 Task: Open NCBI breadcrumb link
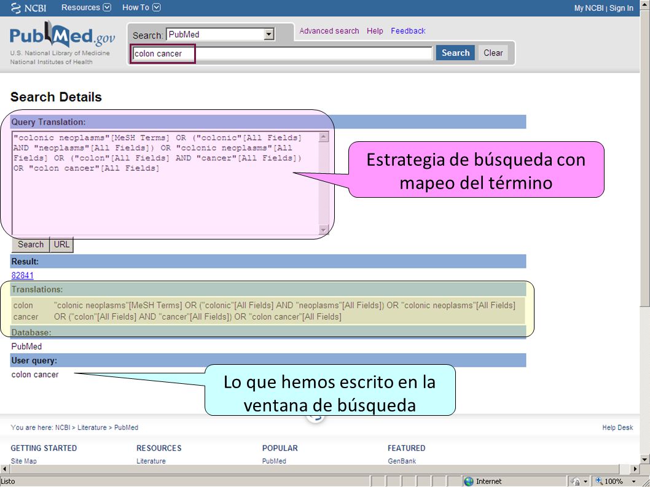click(63, 427)
